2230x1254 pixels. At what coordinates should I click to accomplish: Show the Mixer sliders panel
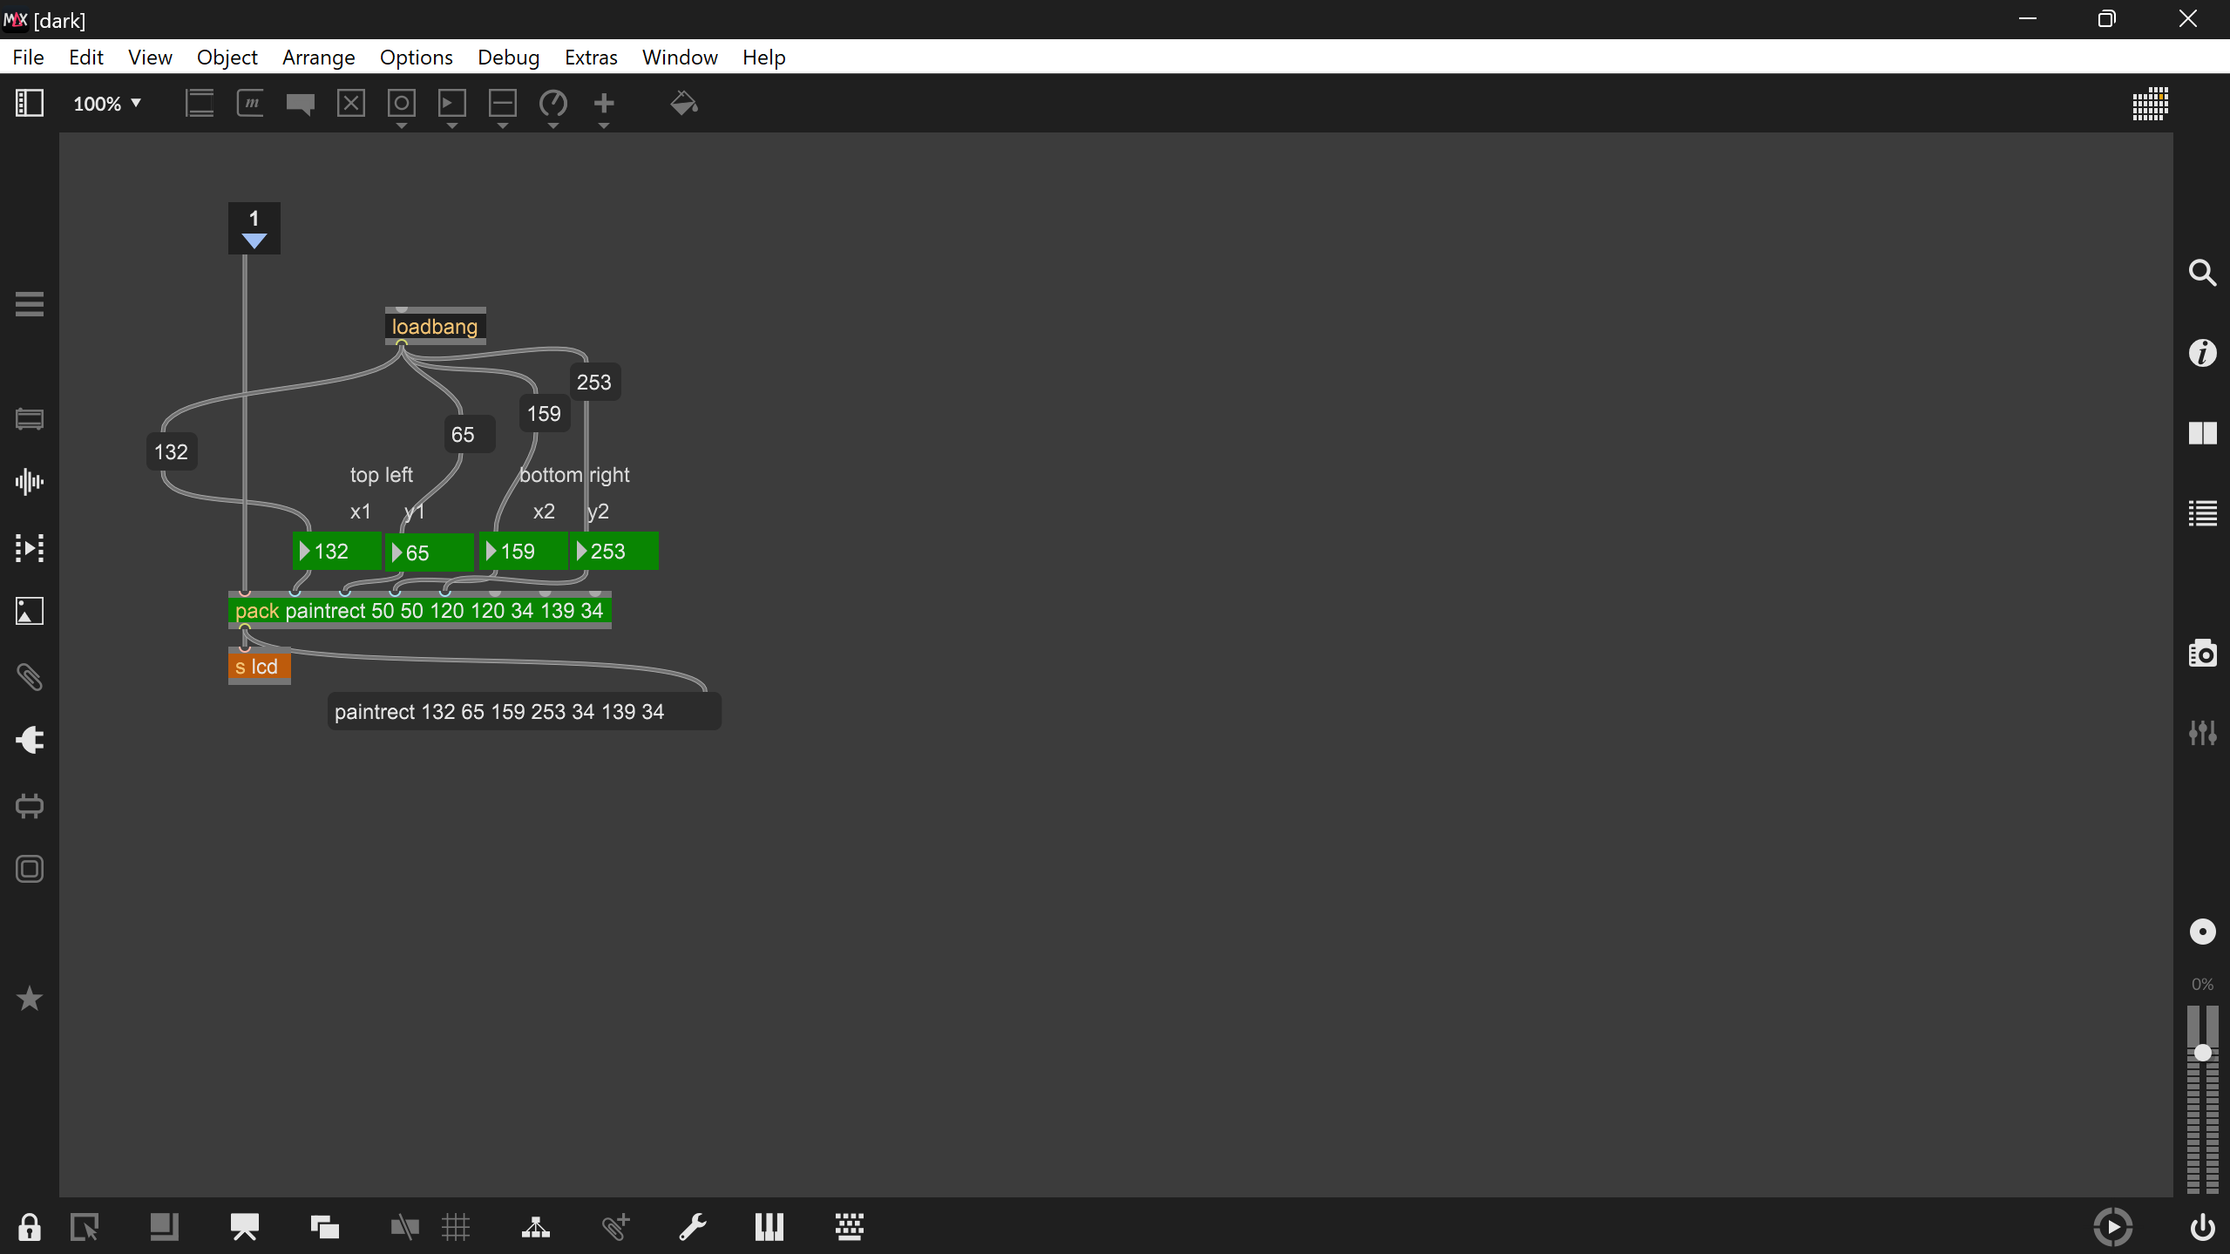click(2202, 733)
